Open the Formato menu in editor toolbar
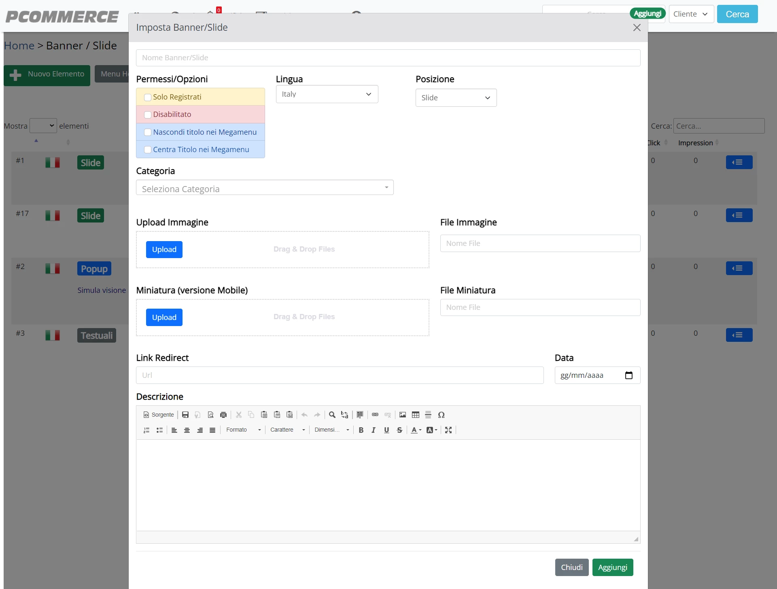The width and height of the screenshot is (777, 589). [x=243, y=430]
